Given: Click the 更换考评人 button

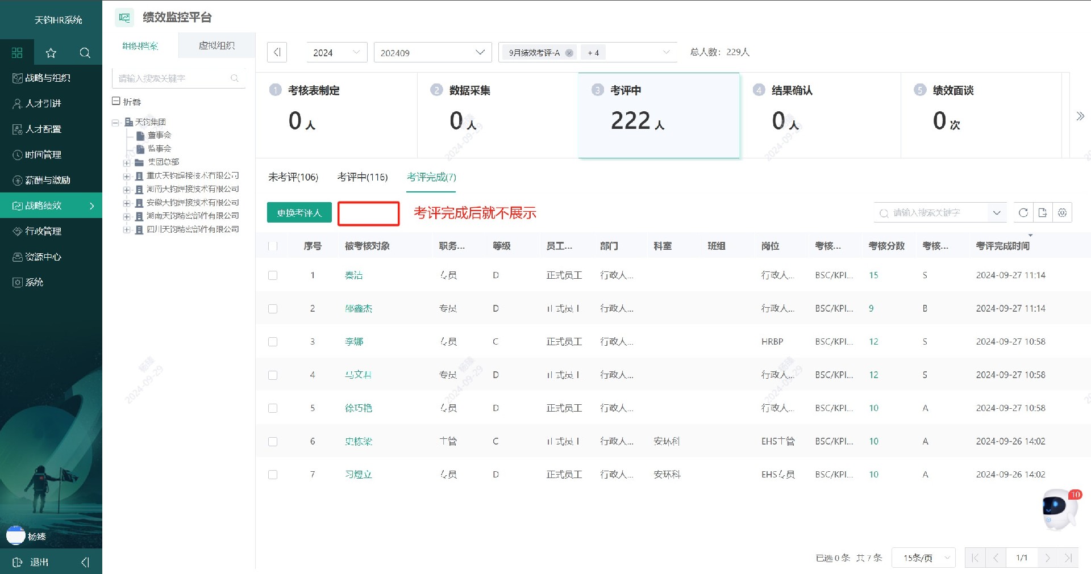Looking at the screenshot, I should point(299,212).
